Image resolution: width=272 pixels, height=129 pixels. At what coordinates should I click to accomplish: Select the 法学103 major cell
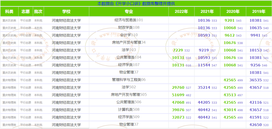(x=129, y=50)
